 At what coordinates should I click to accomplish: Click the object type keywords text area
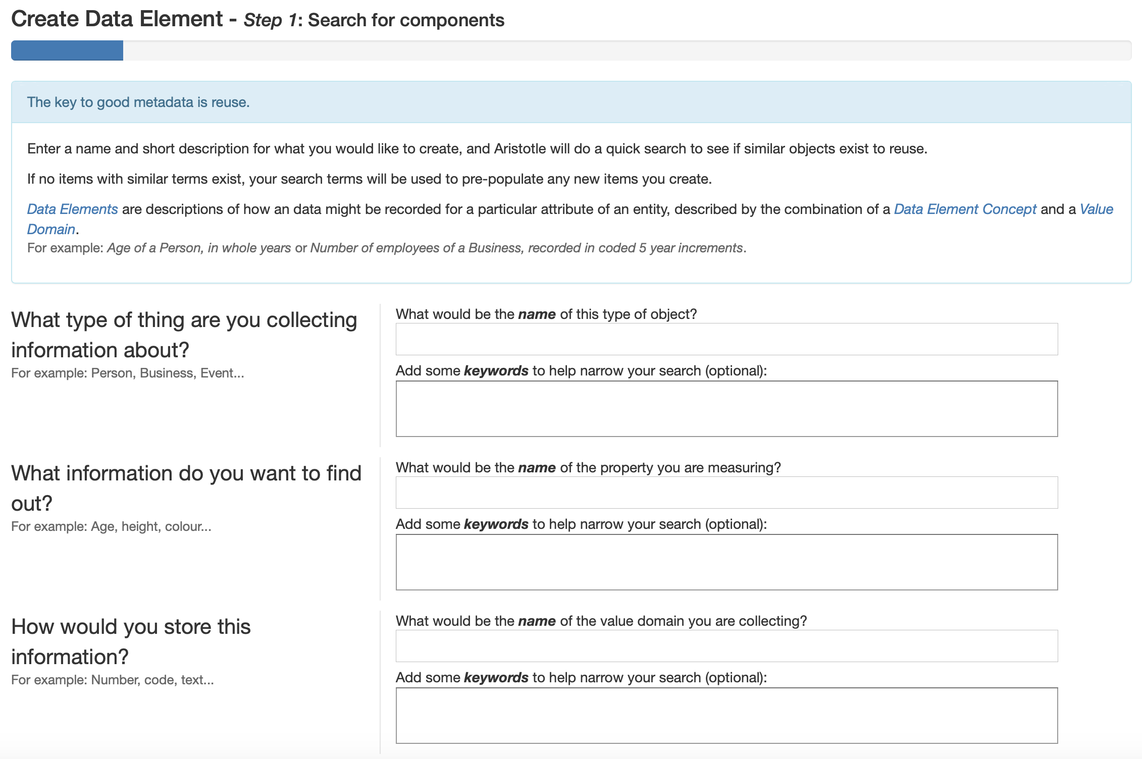click(x=726, y=409)
